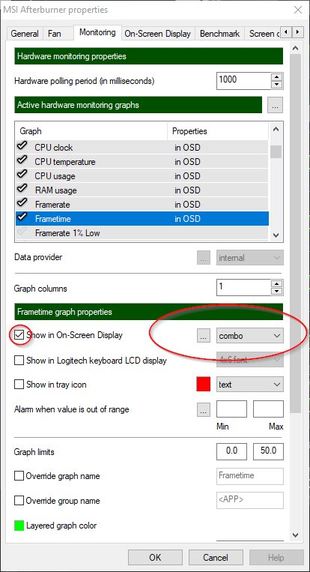The width and height of the screenshot is (310, 572).
Task: Close the Afterburner properties window
Action: point(297,10)
